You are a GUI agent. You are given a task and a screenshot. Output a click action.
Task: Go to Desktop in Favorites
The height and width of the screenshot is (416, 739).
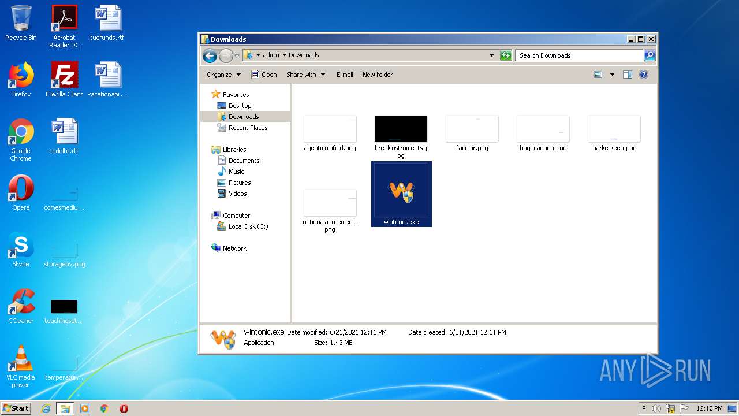pyautogui.click(x=234, y=106)
